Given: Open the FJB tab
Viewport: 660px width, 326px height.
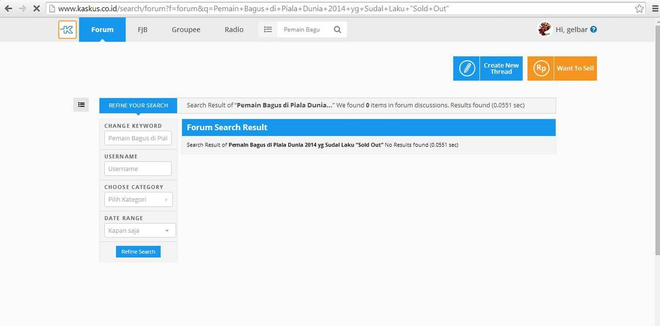Looking at the screenshot, I should click(x=142, y=29).
